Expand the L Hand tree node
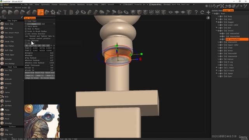Screen dimensions: 249x140 pyautogui.click(x=216, y=68)
